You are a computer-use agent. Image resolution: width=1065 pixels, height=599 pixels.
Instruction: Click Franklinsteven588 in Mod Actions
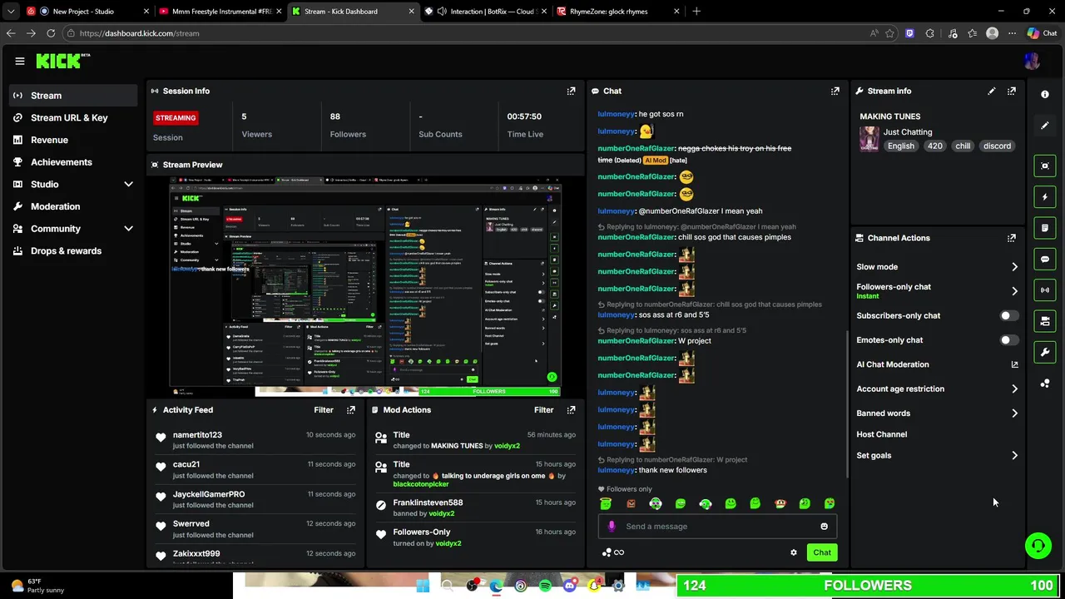point(428,502)
